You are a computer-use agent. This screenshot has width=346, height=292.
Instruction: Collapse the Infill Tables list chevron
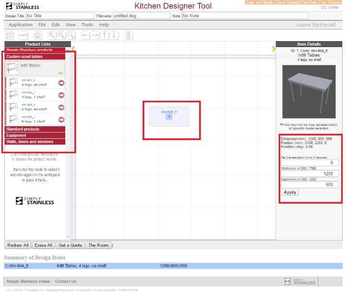(60, 73)
